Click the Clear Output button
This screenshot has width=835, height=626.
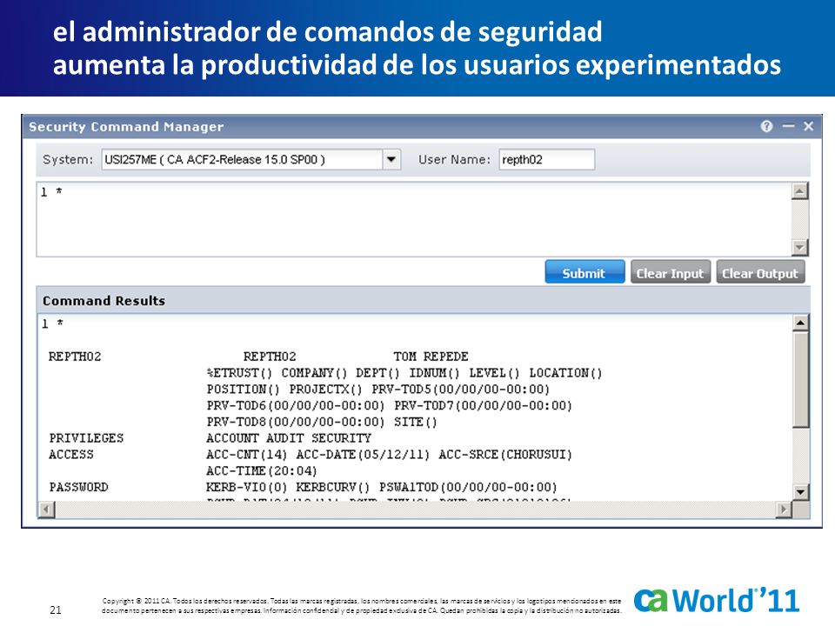(760, 272)
